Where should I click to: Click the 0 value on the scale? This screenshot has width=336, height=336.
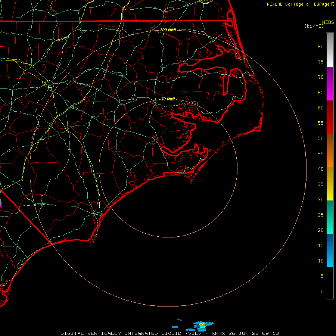(x=322, y=292)
